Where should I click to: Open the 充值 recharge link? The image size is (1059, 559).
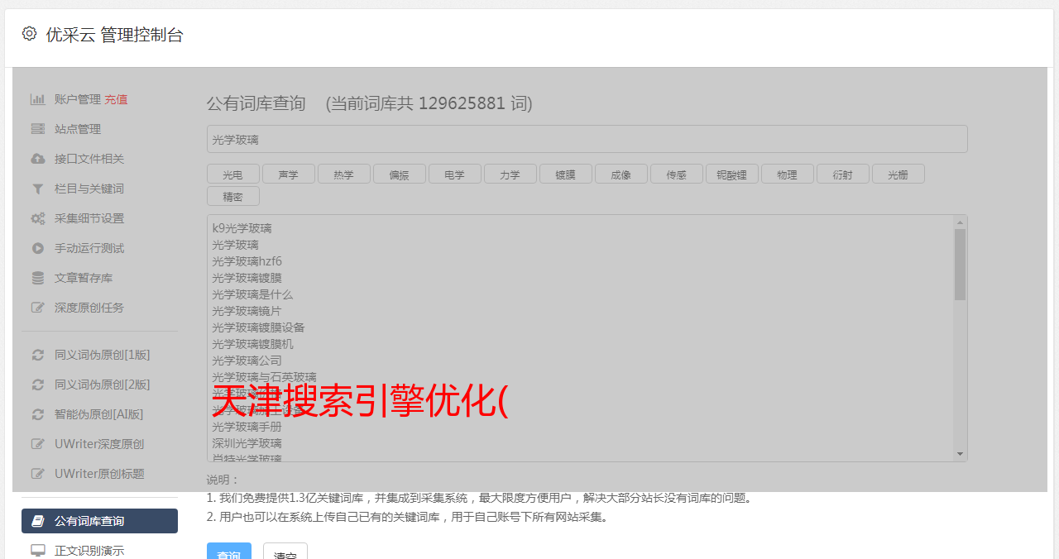(116, 99)
